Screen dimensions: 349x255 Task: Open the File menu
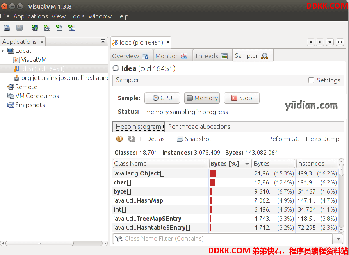5,16
